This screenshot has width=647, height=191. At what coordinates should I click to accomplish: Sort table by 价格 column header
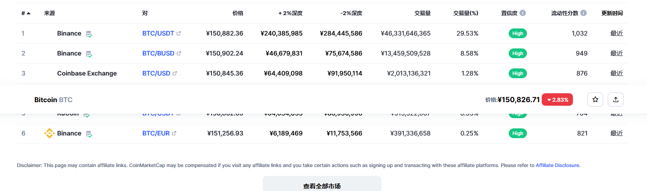238,13
